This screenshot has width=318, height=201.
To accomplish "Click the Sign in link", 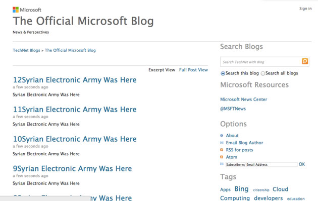I will 305,9.
